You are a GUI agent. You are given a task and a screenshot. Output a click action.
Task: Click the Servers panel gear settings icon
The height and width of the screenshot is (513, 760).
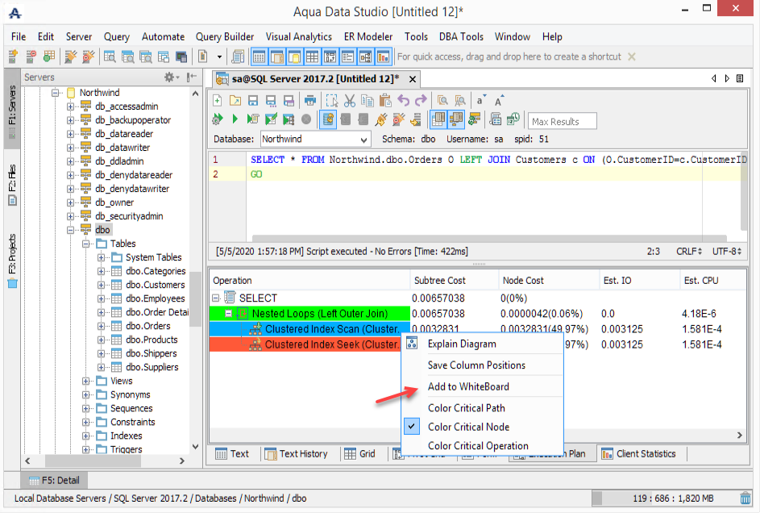tap(170, 77)
